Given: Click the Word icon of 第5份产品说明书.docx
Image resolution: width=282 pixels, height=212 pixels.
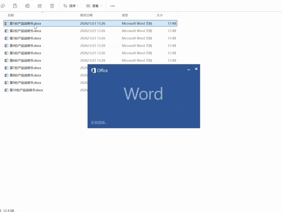Looking at the screenshot, I should click(6, 53).
